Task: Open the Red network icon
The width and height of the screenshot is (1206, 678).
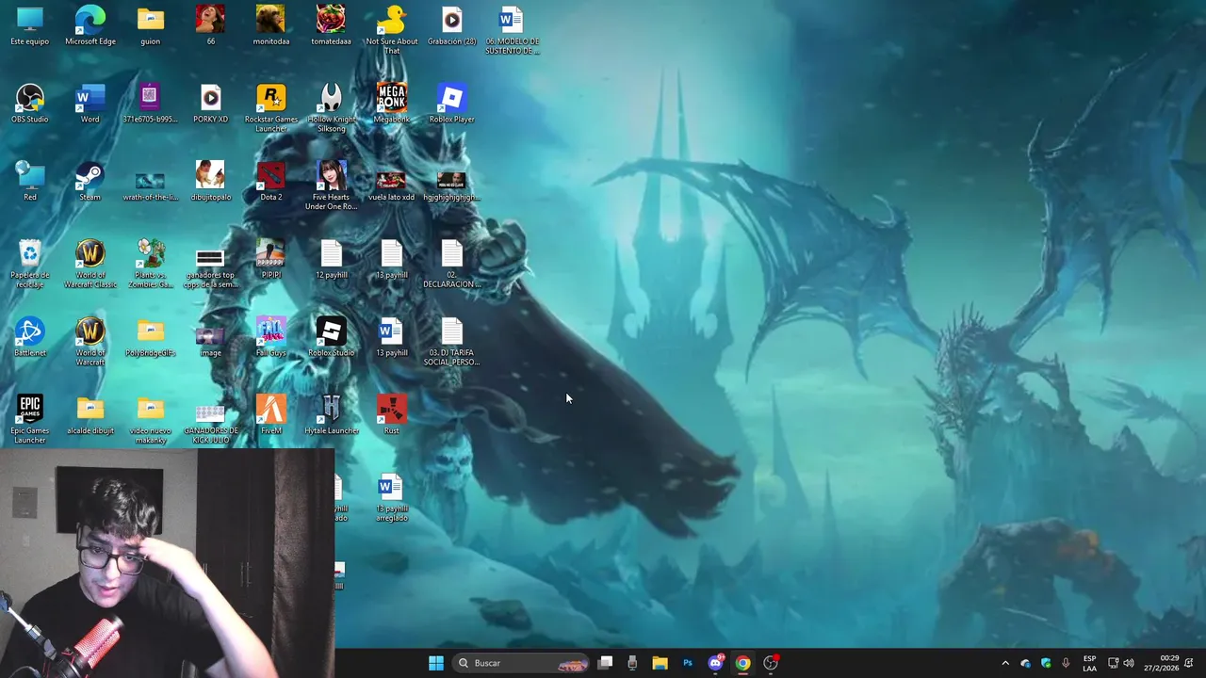Action: 30,181
